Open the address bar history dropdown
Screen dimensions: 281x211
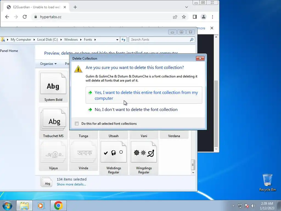(117, 40)
